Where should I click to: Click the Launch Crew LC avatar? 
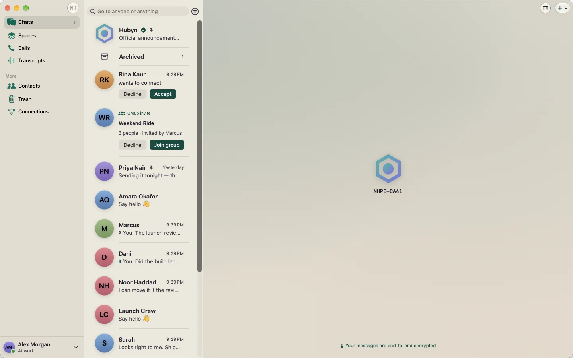[104, 314]
